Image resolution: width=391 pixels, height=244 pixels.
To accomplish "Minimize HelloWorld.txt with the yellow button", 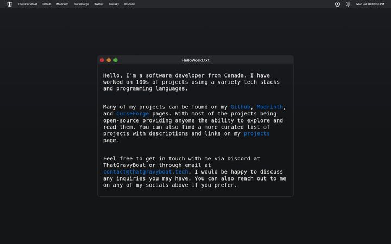I will point(109,60).
